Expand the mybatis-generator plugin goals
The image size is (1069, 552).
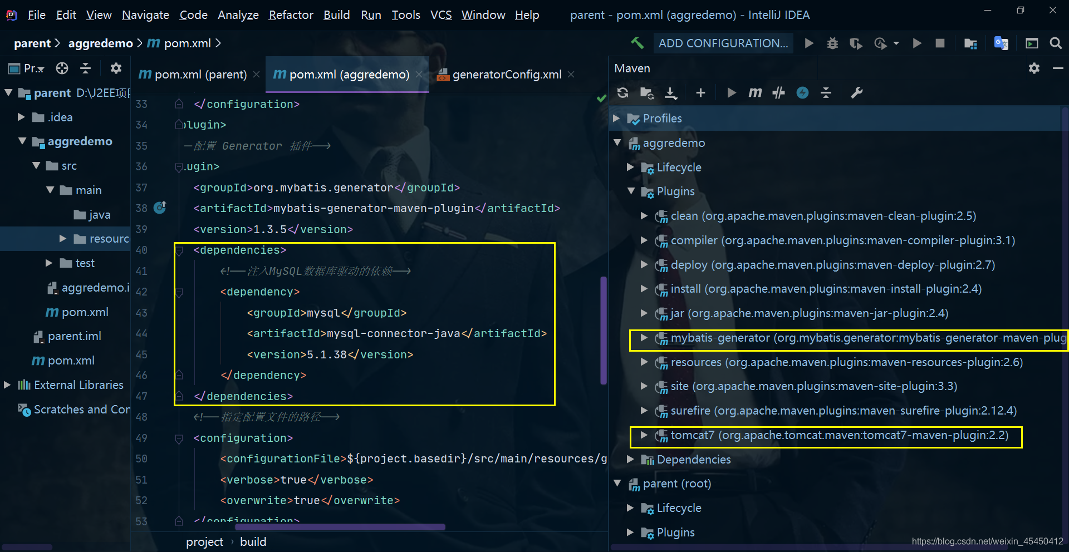pyautogui.click(x=644, y=337)
